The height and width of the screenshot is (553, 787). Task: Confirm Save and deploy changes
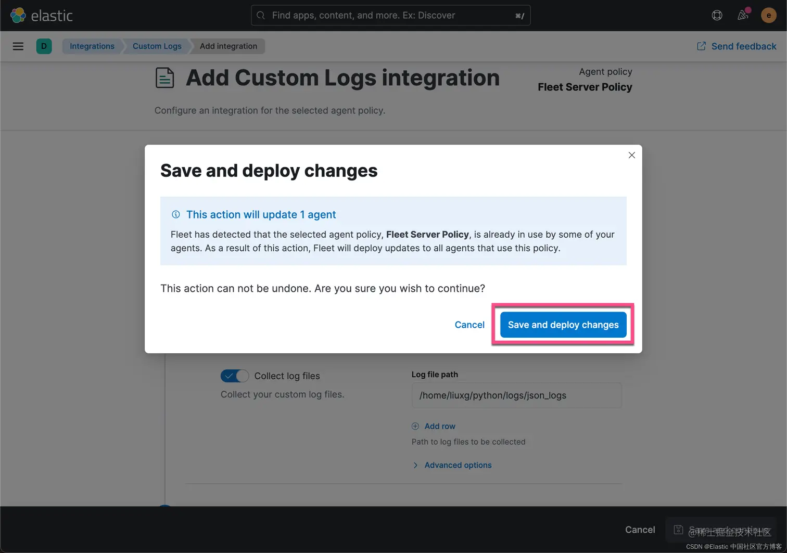(x=563, y=325)
